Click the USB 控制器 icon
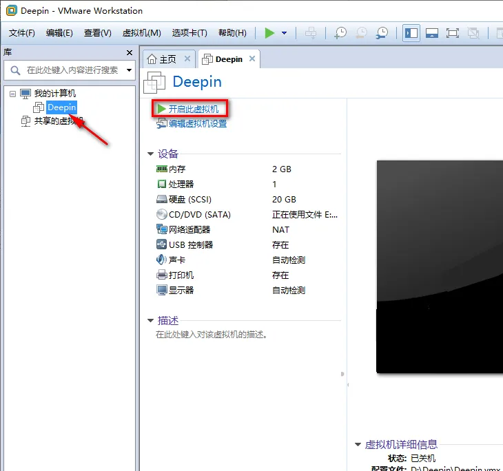 pos(161,244)
